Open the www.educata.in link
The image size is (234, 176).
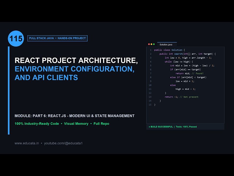pos(27,143)
